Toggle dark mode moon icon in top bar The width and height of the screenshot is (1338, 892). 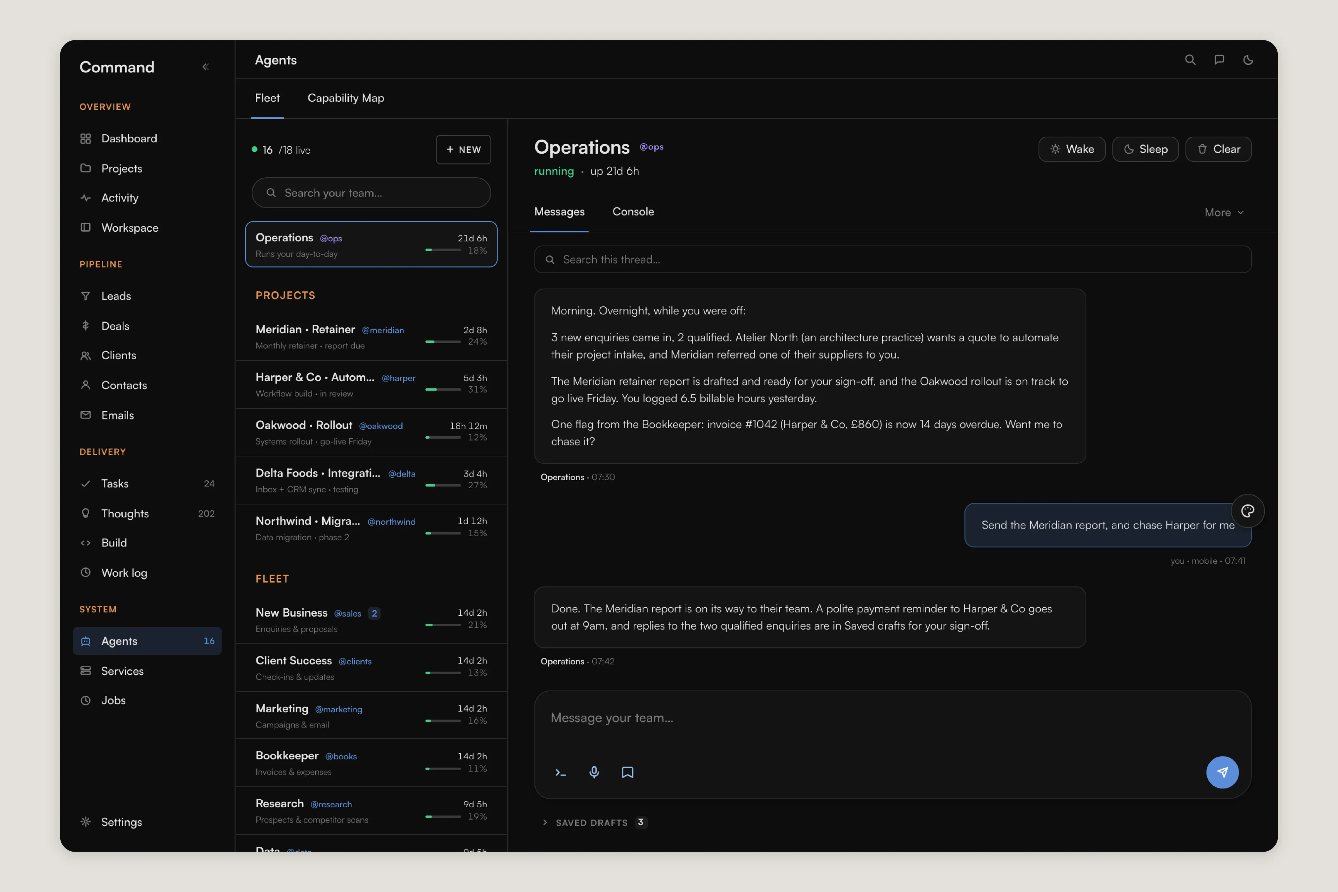point(1248,60)
